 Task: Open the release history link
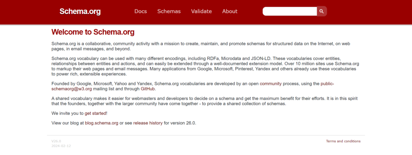coord(148,123)
